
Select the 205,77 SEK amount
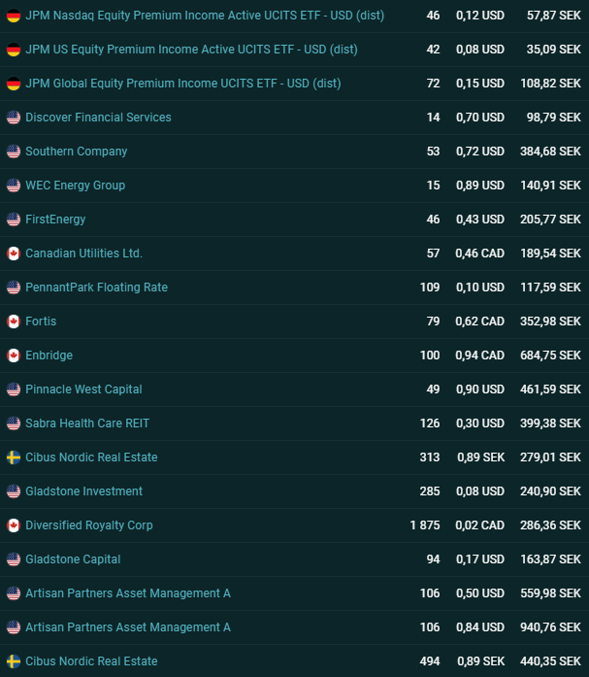(x=550, y=220)
